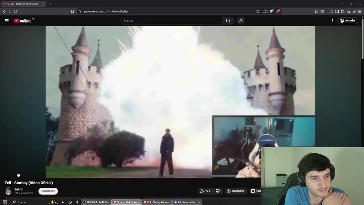Open the screen cast icon in address bar
The width and height of the screenshot is (364, 205).
click(x=258, y=11)
